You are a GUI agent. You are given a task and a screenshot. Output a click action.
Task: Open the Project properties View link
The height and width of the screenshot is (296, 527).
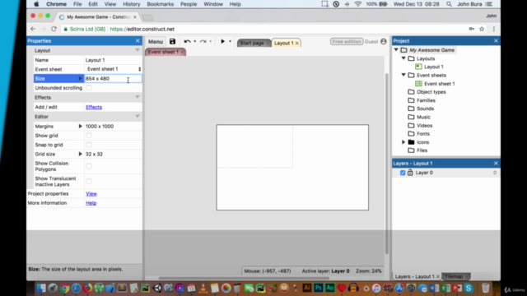pyautogui.click(x=91, y=194)
